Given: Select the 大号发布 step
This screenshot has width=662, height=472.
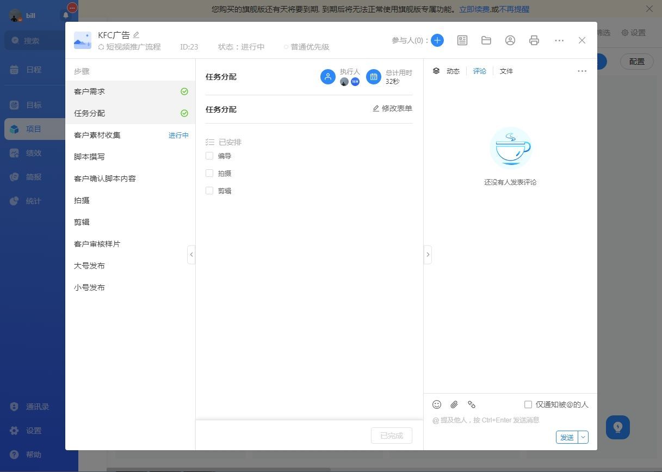Looking at the screenshot, I should click(x=131, y=266).
